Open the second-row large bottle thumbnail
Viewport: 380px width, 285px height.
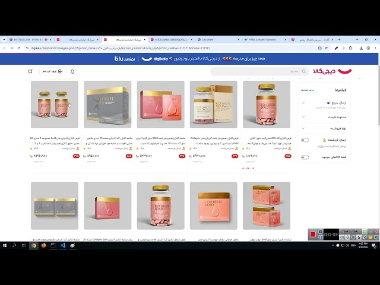[161, 206]
